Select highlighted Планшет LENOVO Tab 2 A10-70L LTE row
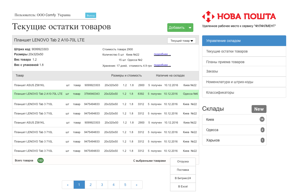This screenshot has height=194, width=294. 105,94
